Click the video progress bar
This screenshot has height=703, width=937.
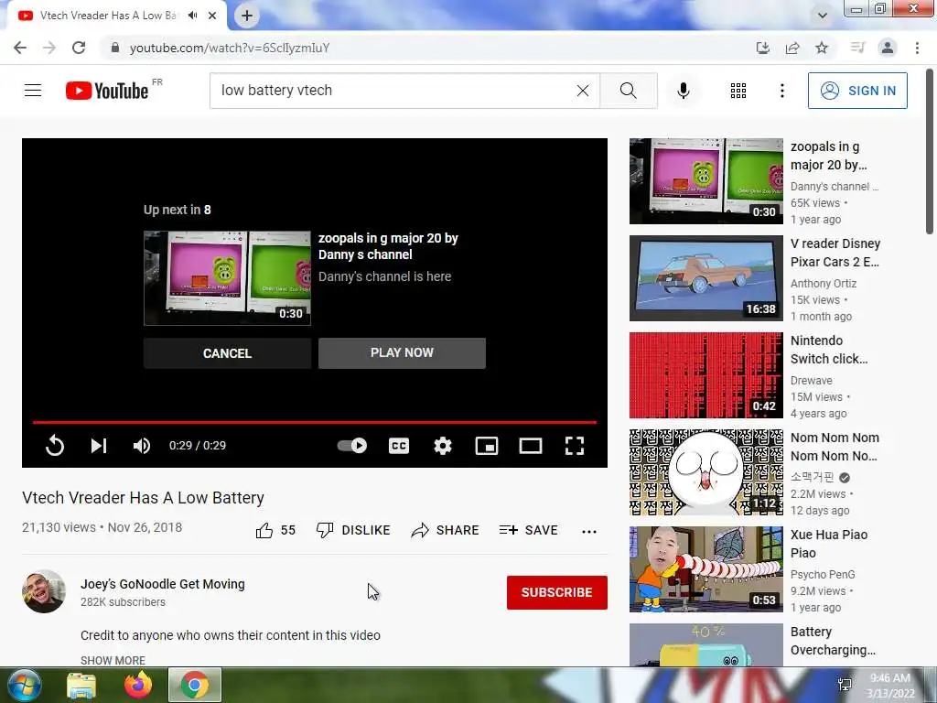(315, 422)
